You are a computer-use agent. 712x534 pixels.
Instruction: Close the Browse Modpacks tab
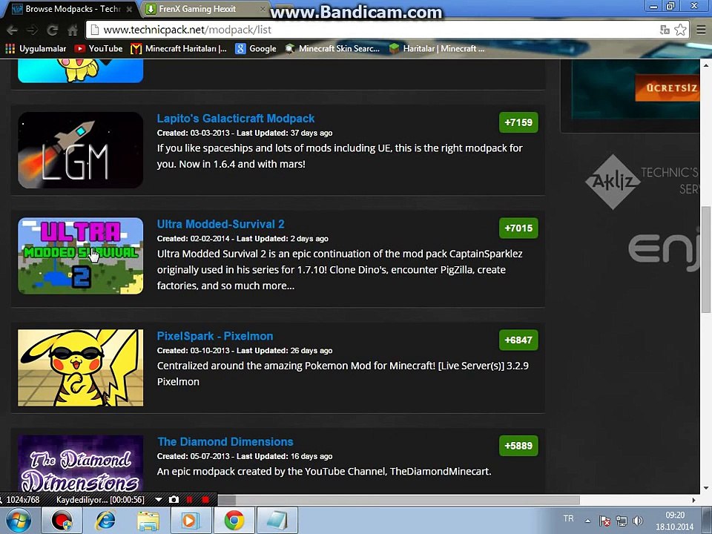pyautogui.click(x=129, y=9)
